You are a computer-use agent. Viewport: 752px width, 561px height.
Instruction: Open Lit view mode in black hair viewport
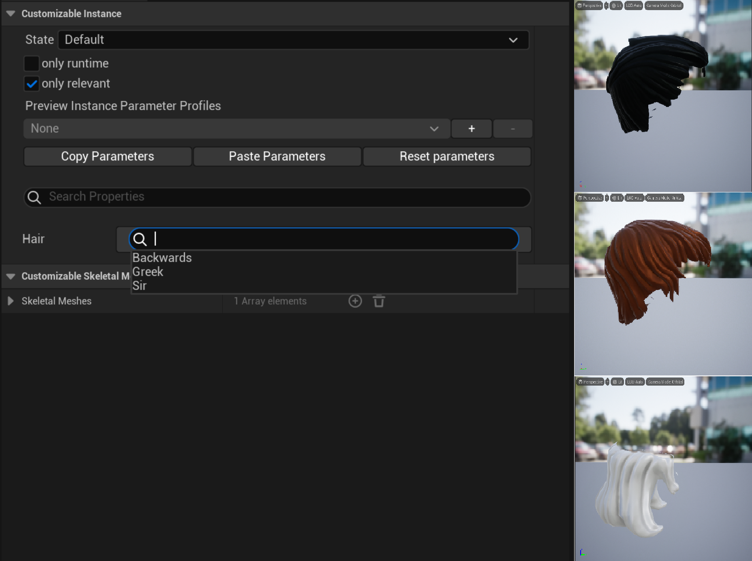point(616,6)
